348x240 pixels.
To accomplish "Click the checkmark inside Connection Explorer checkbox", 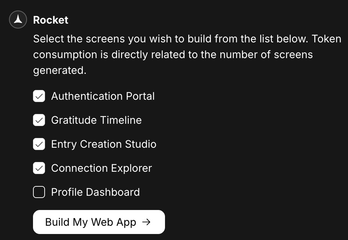I will [39, 168].
